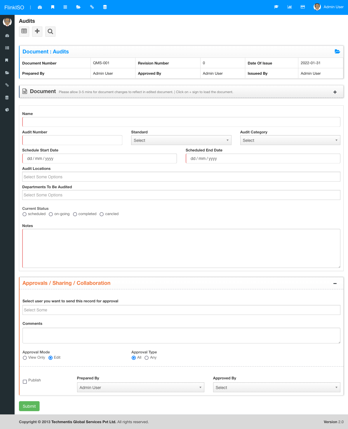Select the 'View Only' approval mode

(25, 358)
